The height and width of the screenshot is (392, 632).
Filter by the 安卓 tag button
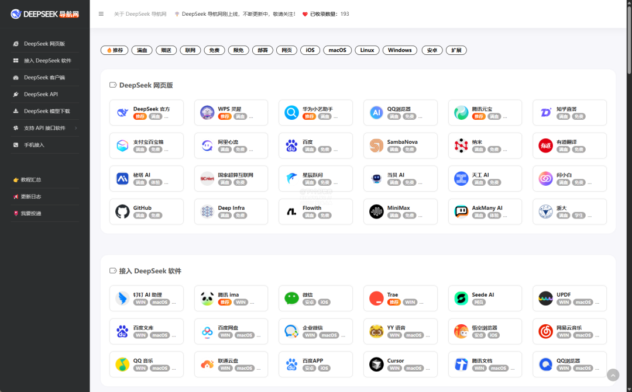coord(432,50)
